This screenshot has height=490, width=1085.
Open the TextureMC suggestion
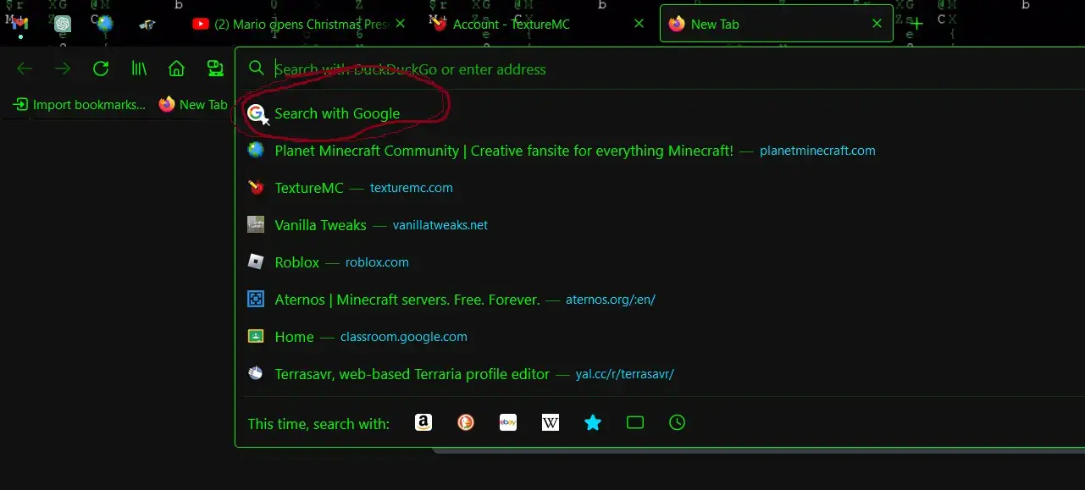tap(661, 188)
